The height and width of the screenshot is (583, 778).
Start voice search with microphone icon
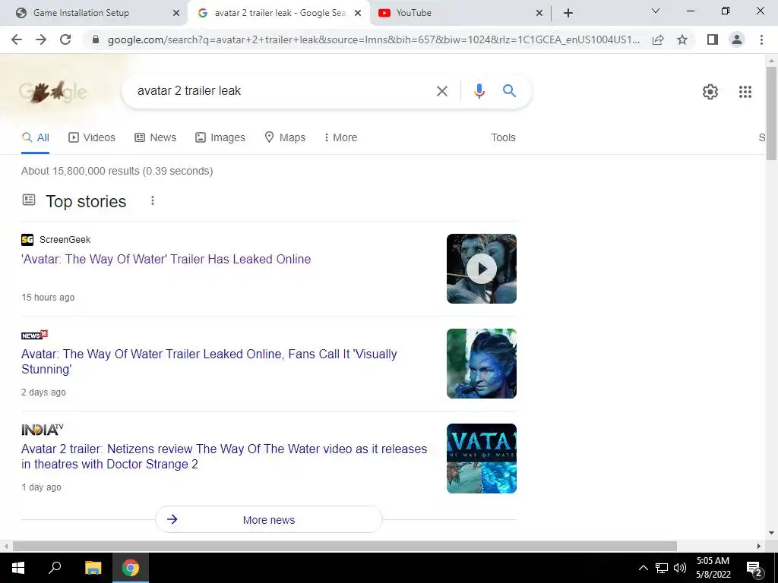pos(479,91)
